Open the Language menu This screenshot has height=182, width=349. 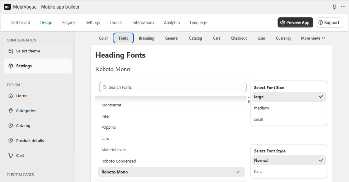click(x=199, y=22)
